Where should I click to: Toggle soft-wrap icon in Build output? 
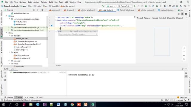coord(186,73)
